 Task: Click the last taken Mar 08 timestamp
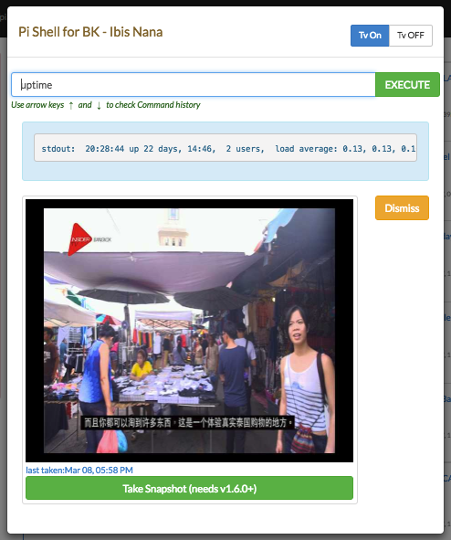(x=79, y=470)
